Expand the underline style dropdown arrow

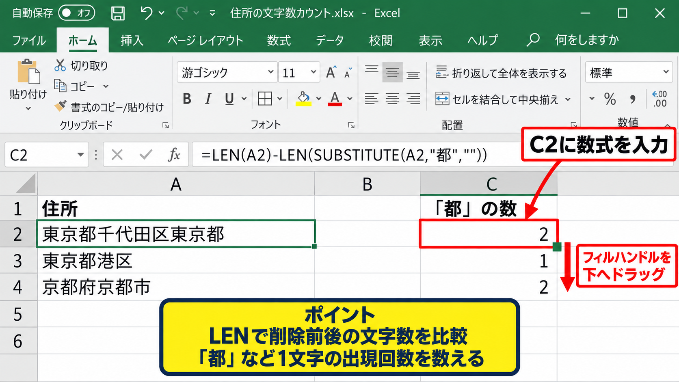244,99
